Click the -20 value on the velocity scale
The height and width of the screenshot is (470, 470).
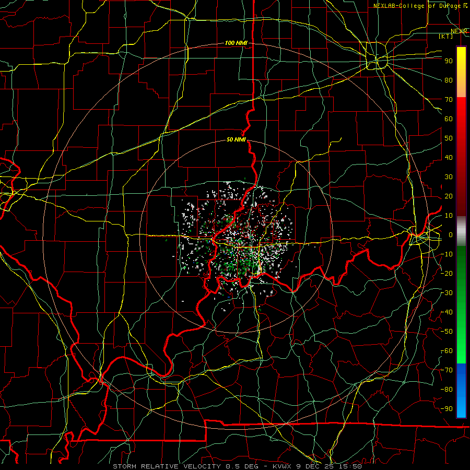click(x=446, y=274)
